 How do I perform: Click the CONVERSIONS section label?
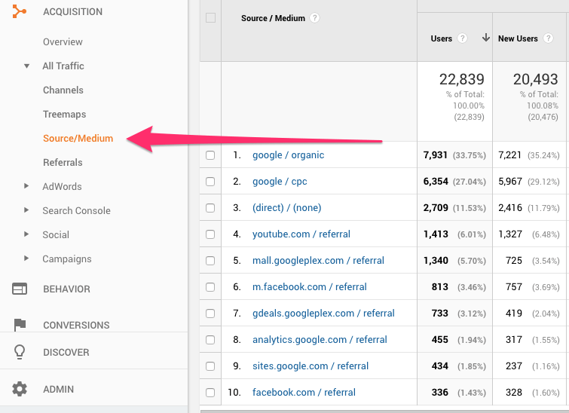76,325
